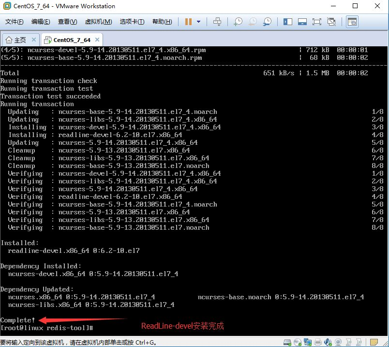The width and height of the screenshot is (389, 347).
Task: Click the 'Transaction test succeeded' line
Action: pyautogui.click(x=51, y=96)
